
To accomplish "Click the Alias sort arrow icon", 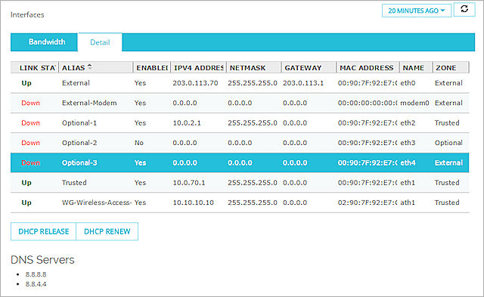I will (89, 67).
